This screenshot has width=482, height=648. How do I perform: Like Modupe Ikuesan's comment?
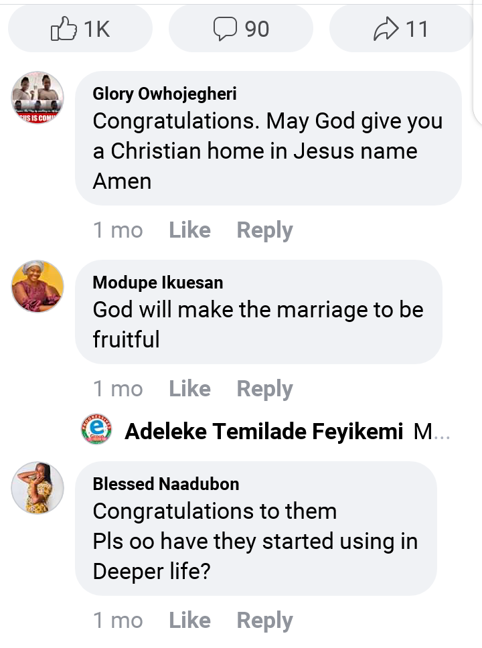[189, 389]
